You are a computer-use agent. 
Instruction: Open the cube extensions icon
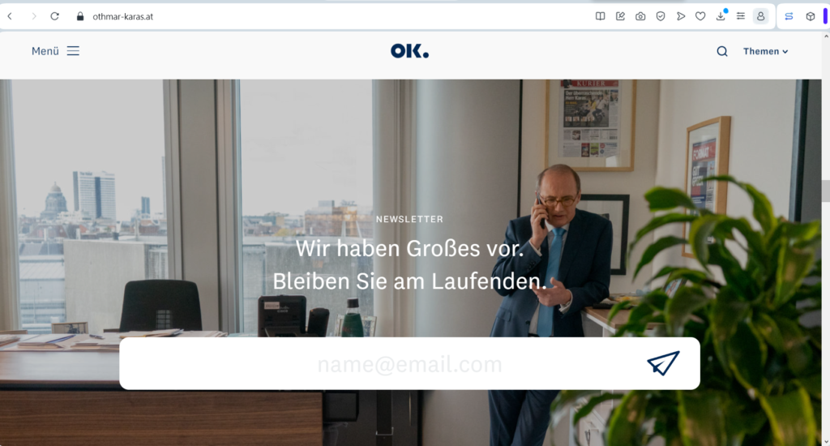click(810, 16)
